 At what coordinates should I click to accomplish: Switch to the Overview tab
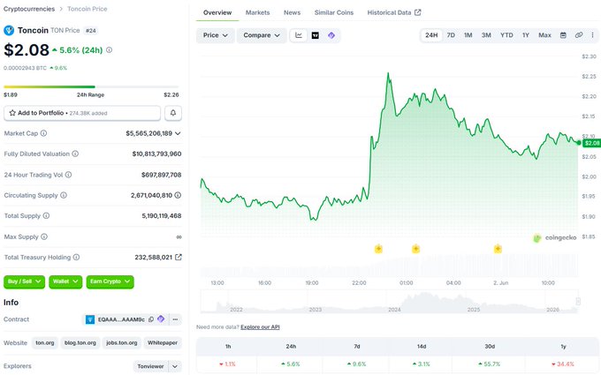[217, 12]
